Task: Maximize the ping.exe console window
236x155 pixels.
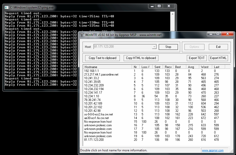Action: pyautogui.click(x=159, y=6)
